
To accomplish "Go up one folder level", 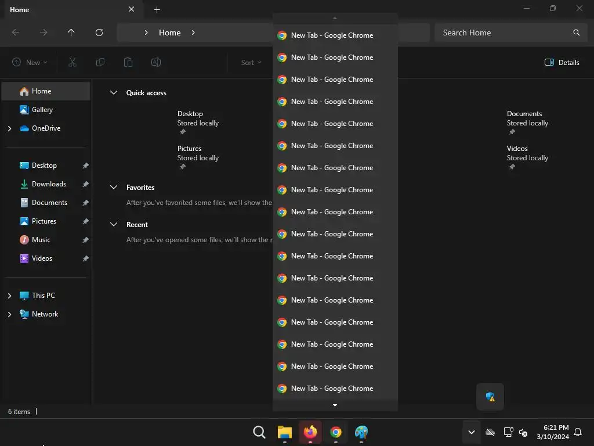I will (x=71, y=33).
